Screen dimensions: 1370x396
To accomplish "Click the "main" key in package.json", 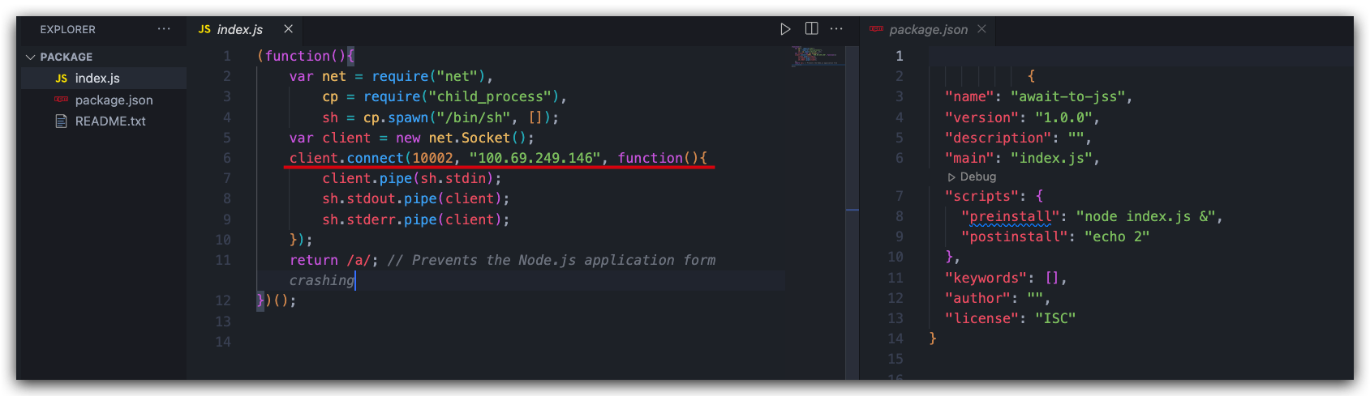I will point(969,158).
